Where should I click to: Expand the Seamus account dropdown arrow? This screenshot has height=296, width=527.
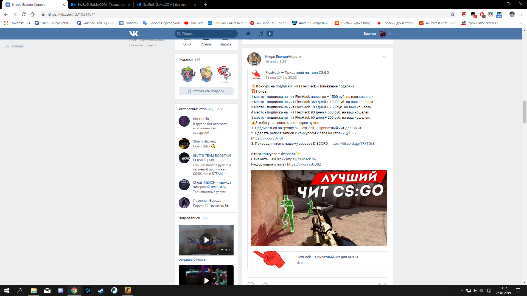point(389,34)
